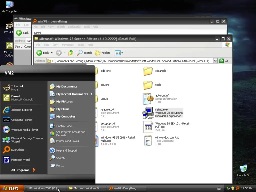Click the Explorer address path field
Image resolution: width=256 pixels, height=192 pixels.
click(x=130, y=61)
